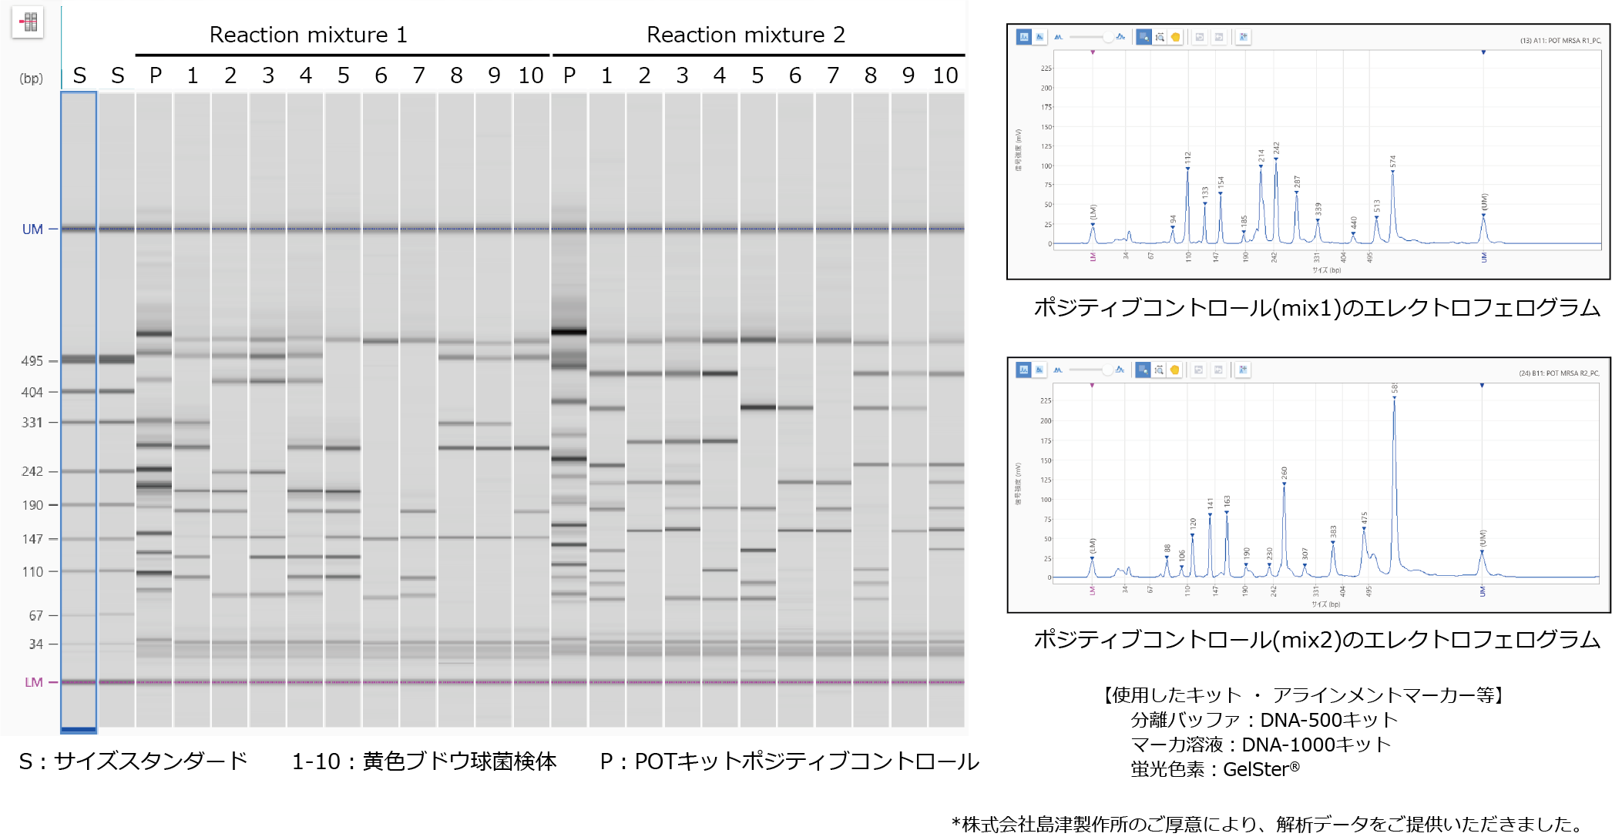This screenshot has width=1612, height=840.
Task: Toggle single-trace view mode in mix1 toolbar
Action: click(x=1024, y=37)
